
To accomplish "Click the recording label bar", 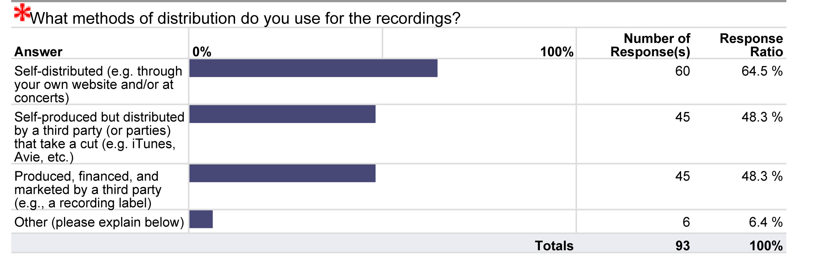I will click(x=282, y=173).
